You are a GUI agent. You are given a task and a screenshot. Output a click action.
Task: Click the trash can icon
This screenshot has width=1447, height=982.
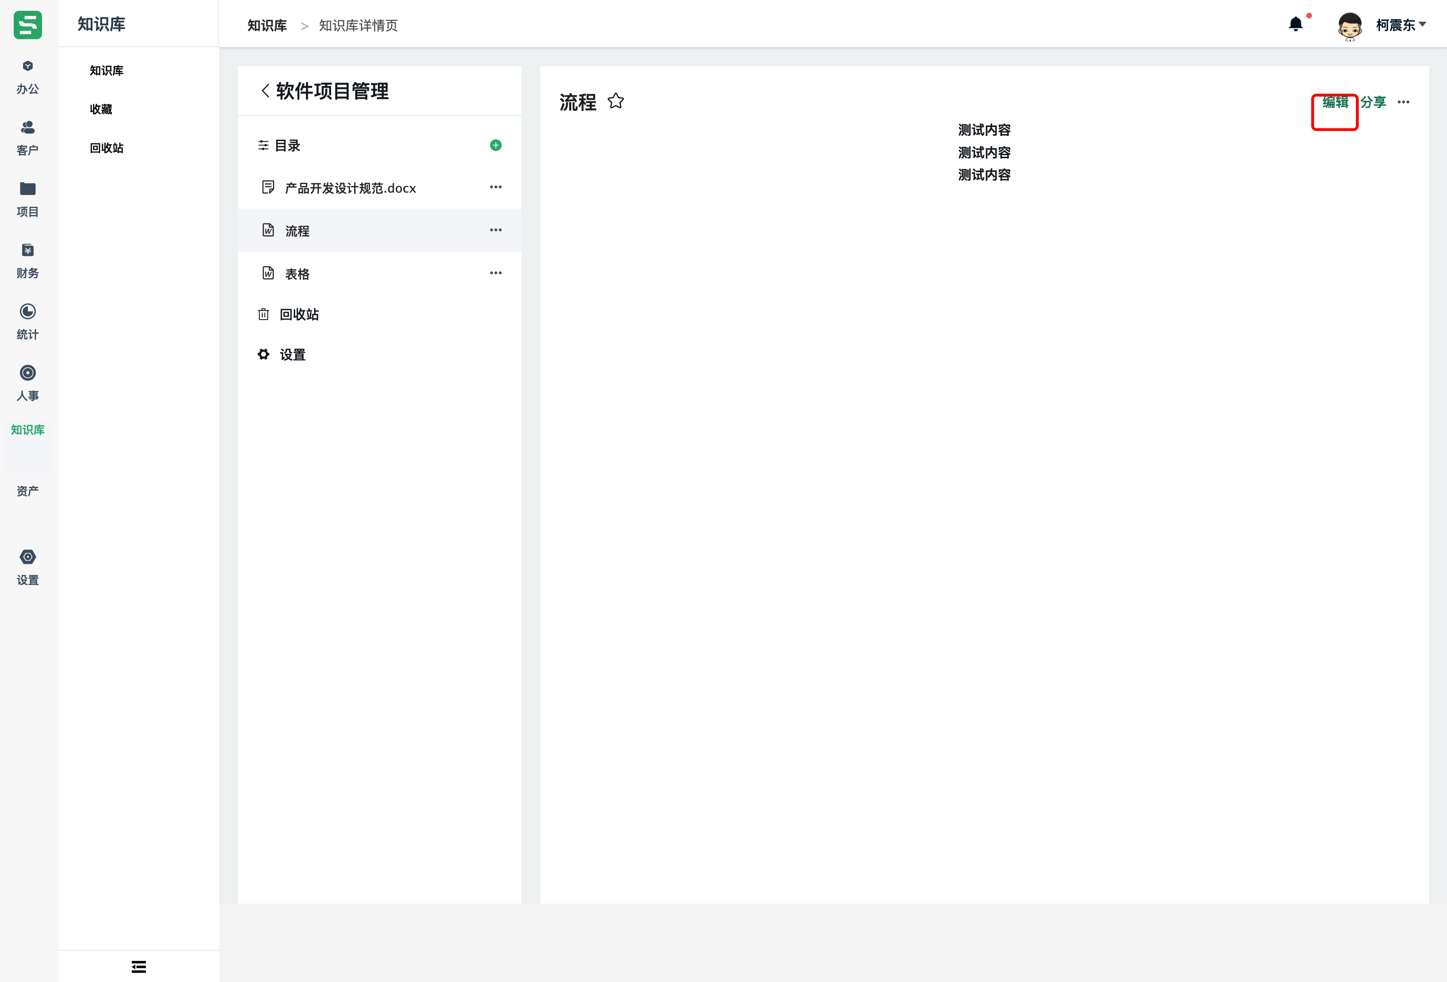(x=264, y=314)
